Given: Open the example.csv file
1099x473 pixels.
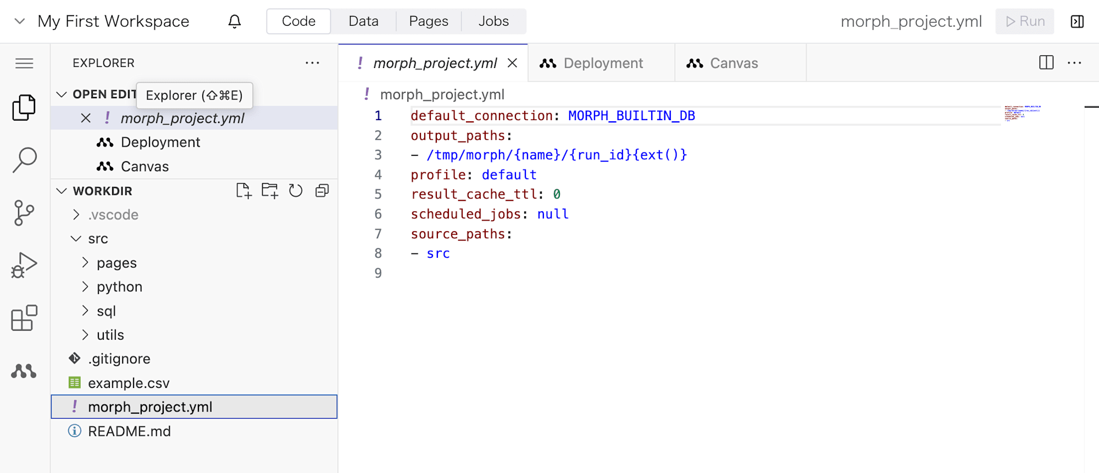Looking at the screenshot, I should pyautogui.click(x=194, y=383).
